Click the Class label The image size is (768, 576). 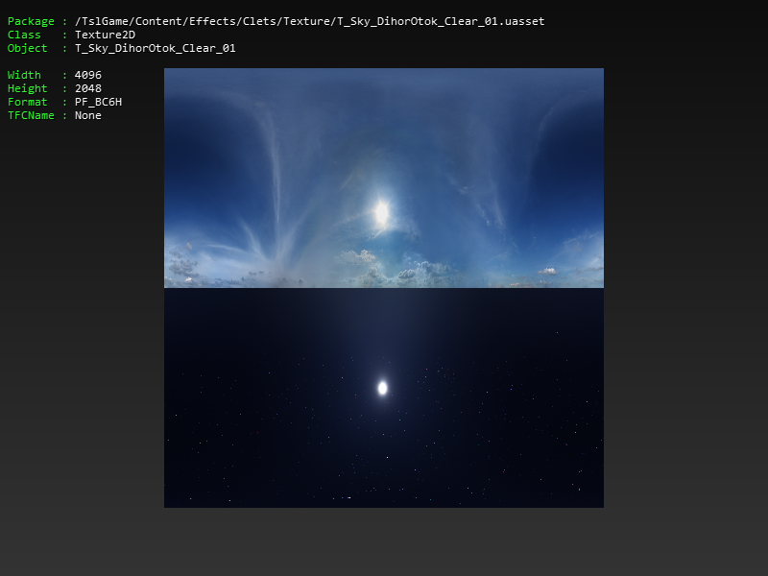point(24,35)
